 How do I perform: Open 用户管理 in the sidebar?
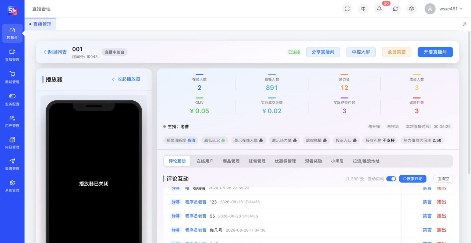[x=12, y=121]
